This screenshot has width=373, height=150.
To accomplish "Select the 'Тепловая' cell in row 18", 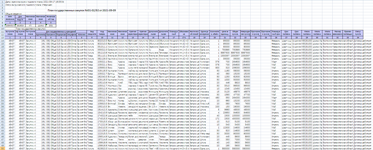I will (164, 52).
